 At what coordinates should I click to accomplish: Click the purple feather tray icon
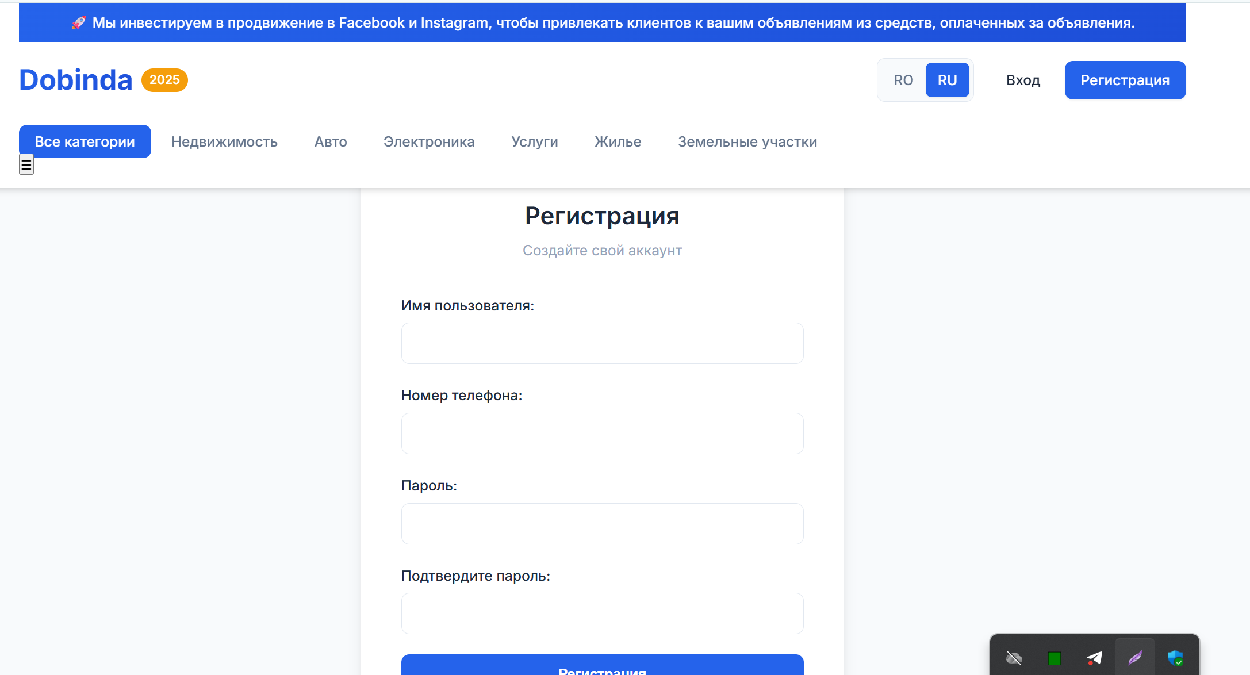1134,658
